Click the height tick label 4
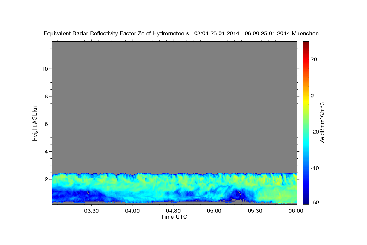The image size is (367, 245). 46,151
